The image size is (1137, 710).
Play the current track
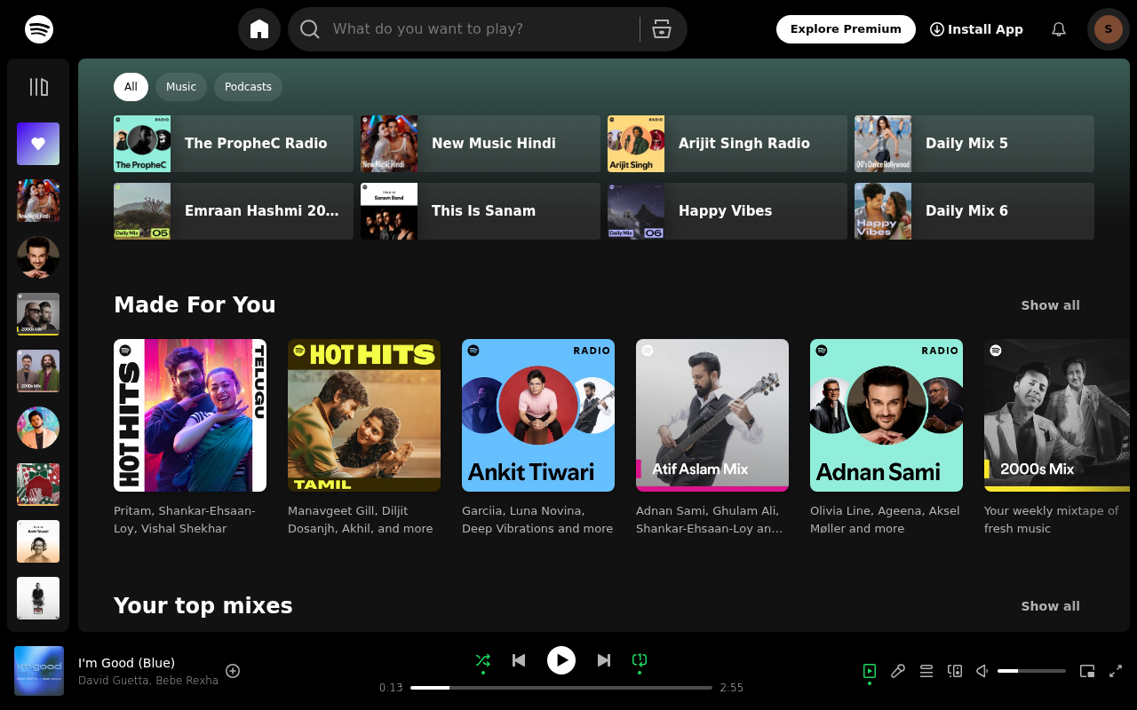pos(561,660)
